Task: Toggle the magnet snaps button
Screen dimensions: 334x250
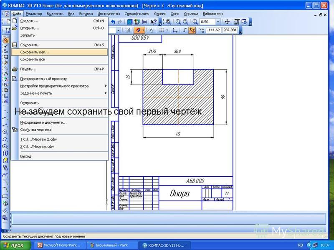Action: pyautogui.click(x=138, y=30)
